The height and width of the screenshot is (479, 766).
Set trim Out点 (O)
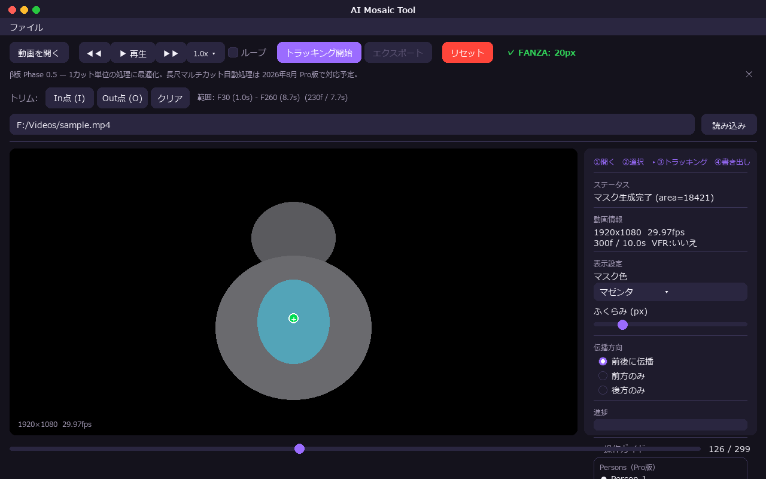pyautogui.click(x=122, y=98)
